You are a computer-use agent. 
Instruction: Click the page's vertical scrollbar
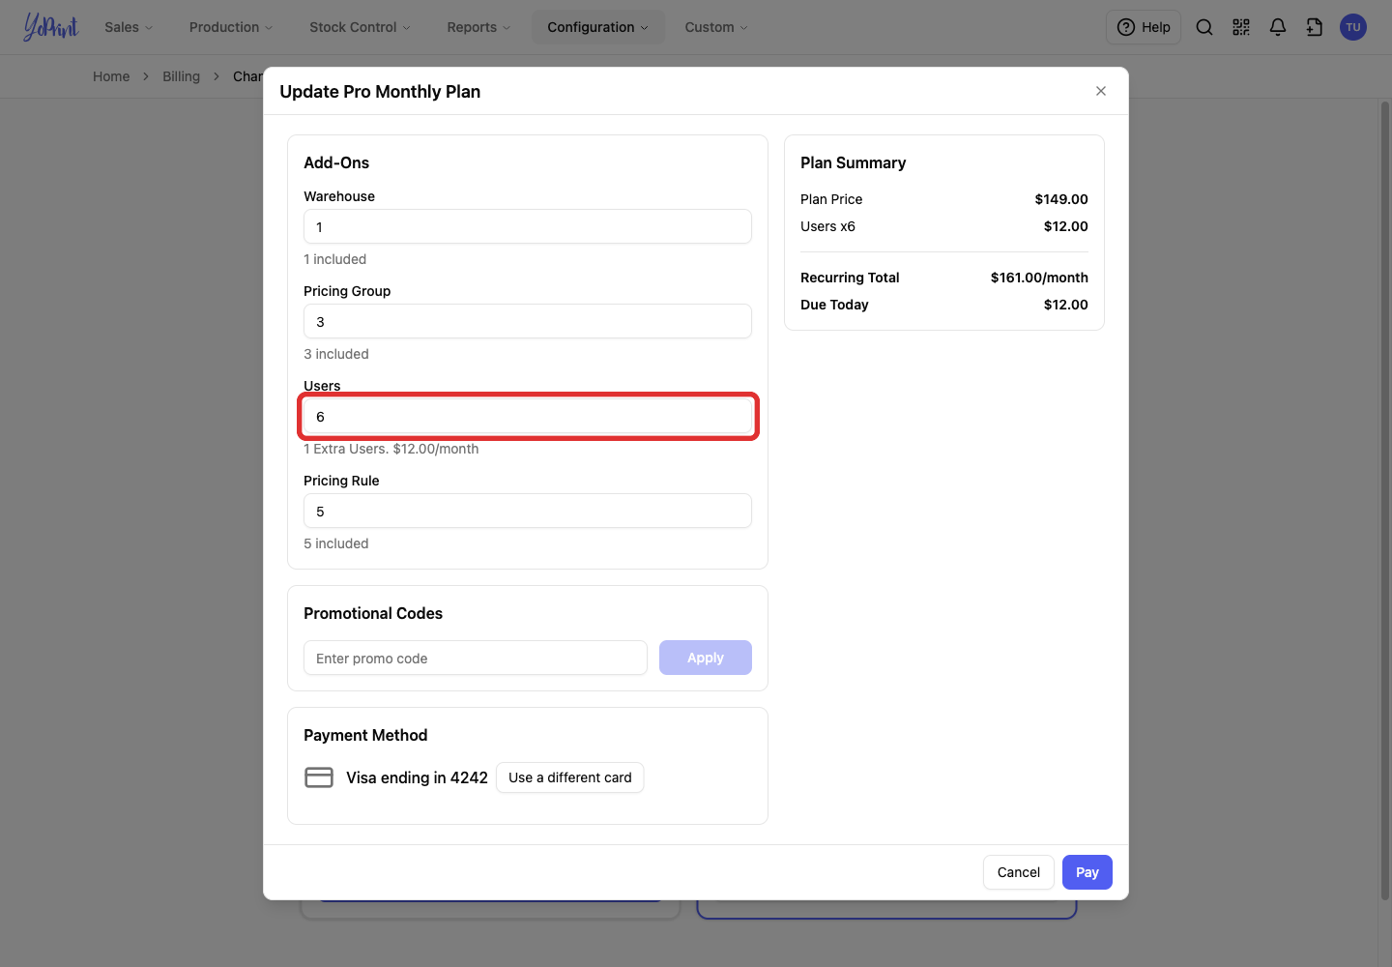(x=1384, y=503)
